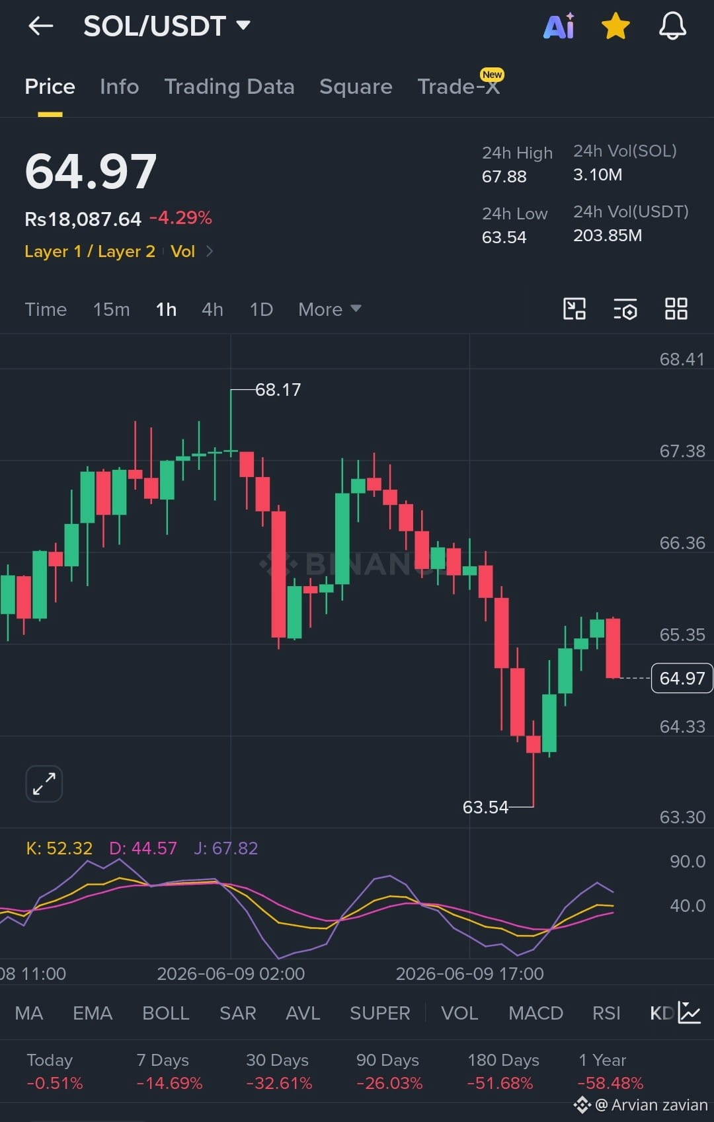The width and height of the screenshot is (714, 1122).
Task: Toggle the favorite star icon
Action: point(615,26)
